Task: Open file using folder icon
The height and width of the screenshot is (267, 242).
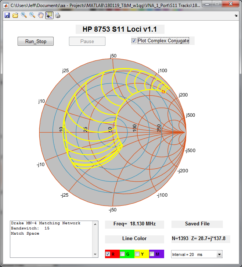Action: (15, 15)
